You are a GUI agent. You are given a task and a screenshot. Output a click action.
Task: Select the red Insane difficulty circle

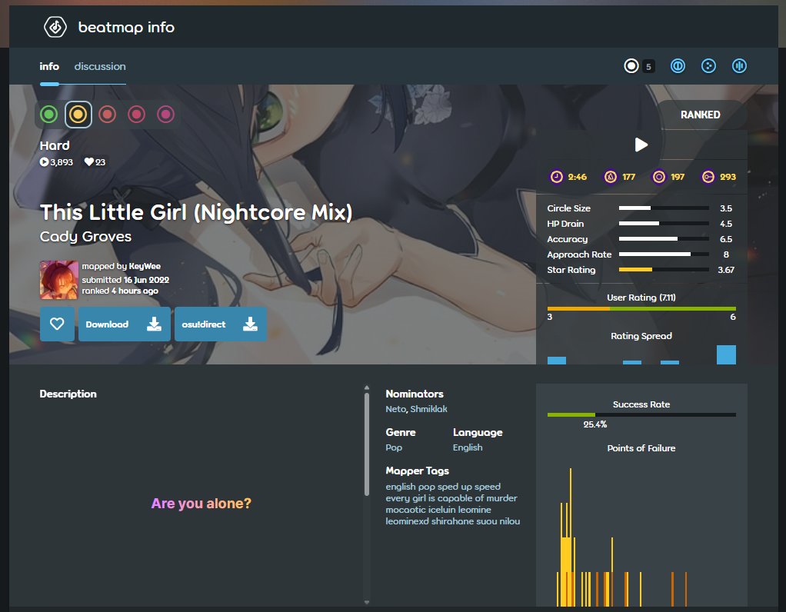coord(108,114)
